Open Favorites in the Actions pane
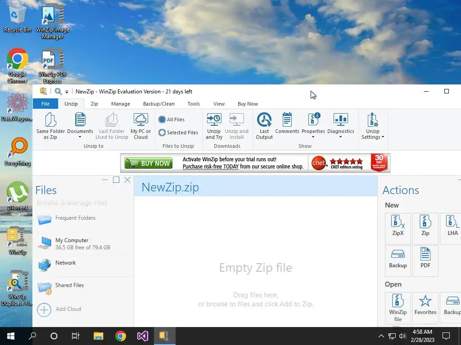Image resolution: width=461 pixels, height=345 pixels. point(425,307)
